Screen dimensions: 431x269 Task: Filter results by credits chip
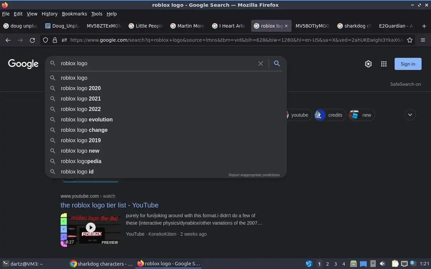[x=330, y=115]
